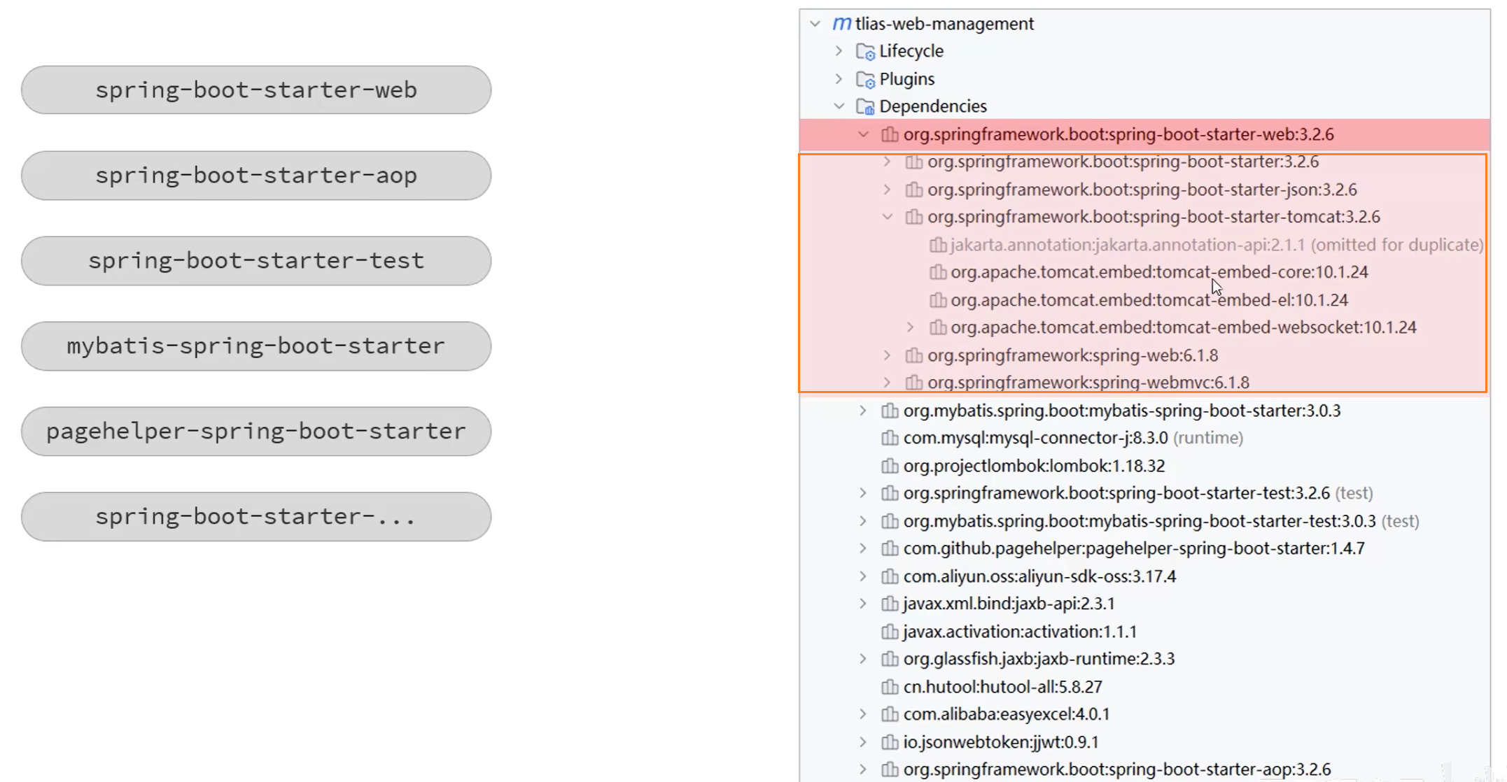This screenshot has height=782, width=1507.
Task: Click library icon of aliyun-sdk-oss:3.17.4
Action: coord(890,576)
